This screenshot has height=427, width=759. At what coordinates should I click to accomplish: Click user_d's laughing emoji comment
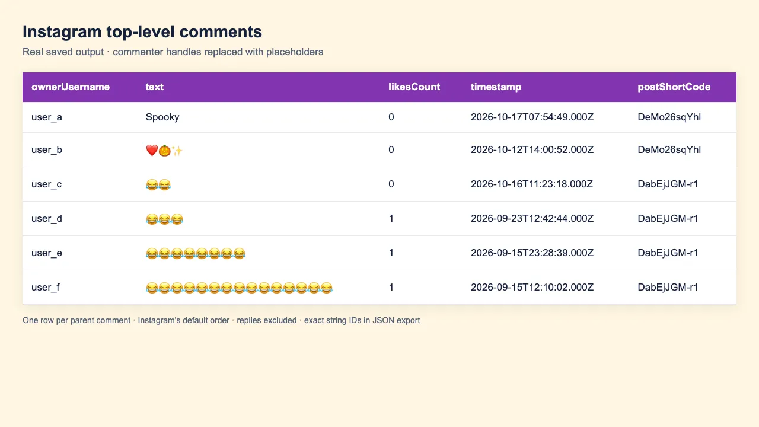tap(164, 219)
